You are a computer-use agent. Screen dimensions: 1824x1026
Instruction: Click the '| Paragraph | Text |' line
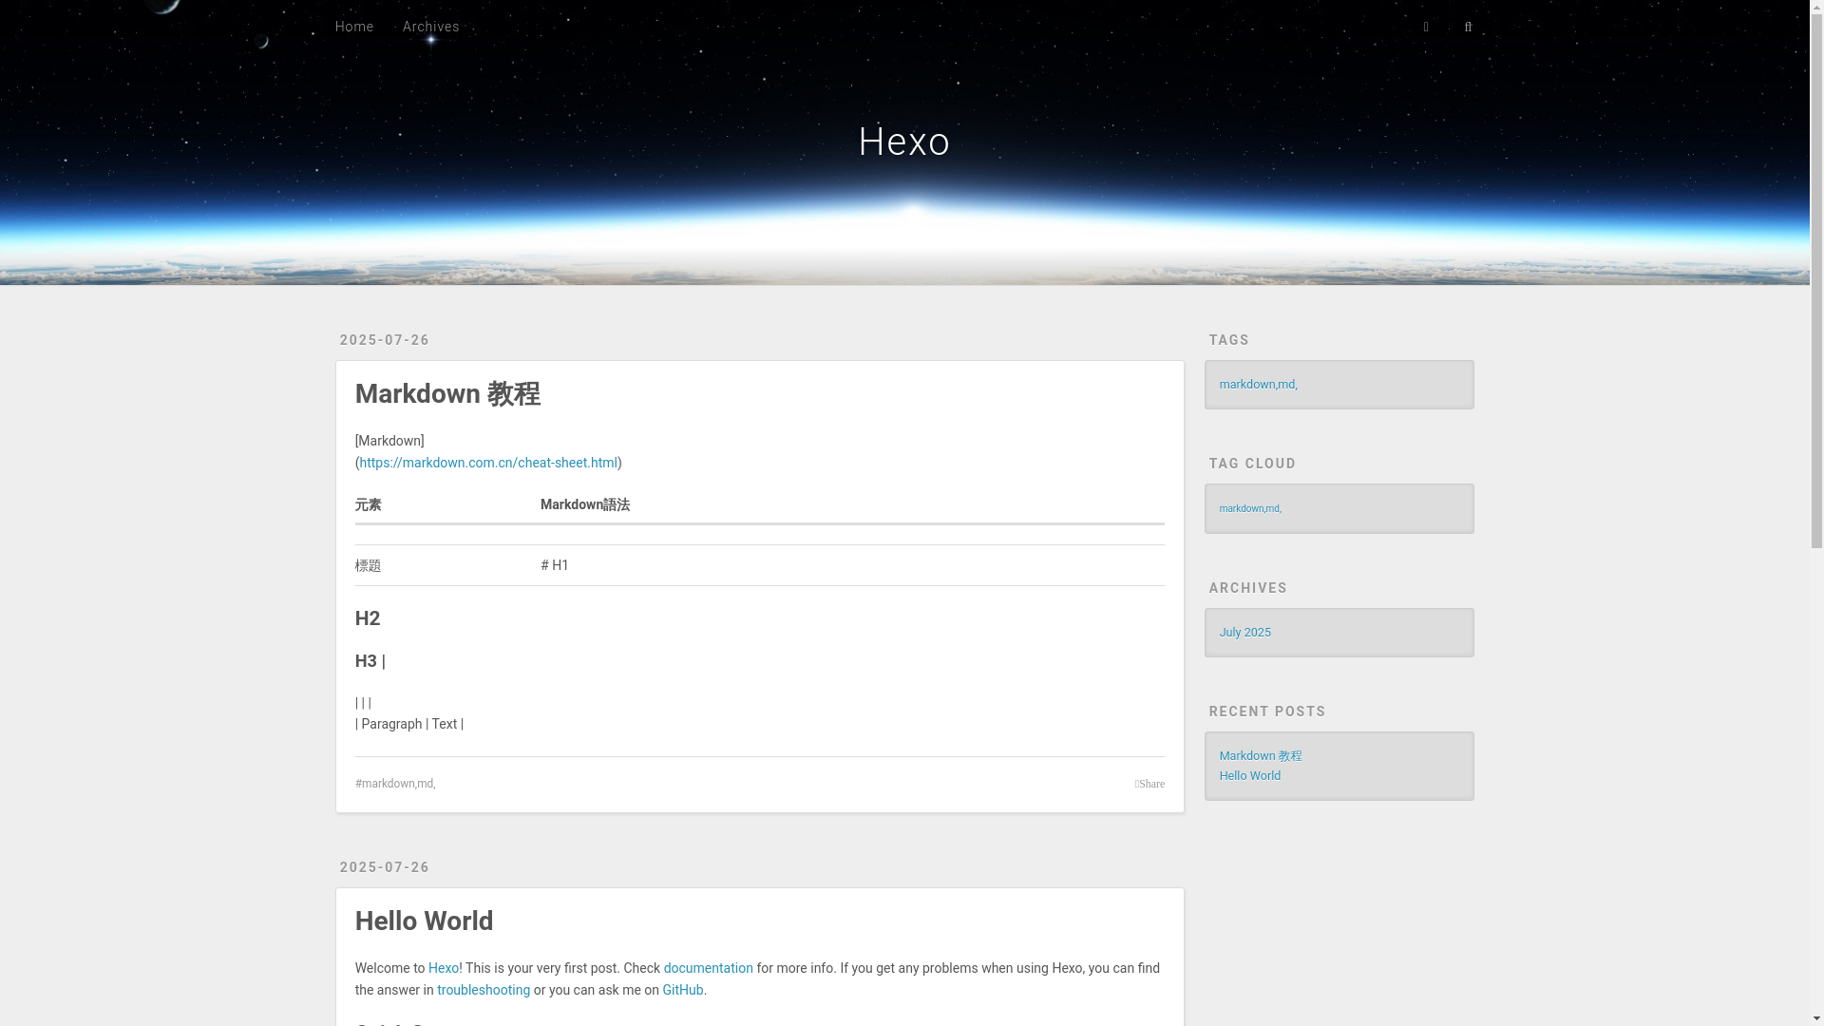click(409, 724)
